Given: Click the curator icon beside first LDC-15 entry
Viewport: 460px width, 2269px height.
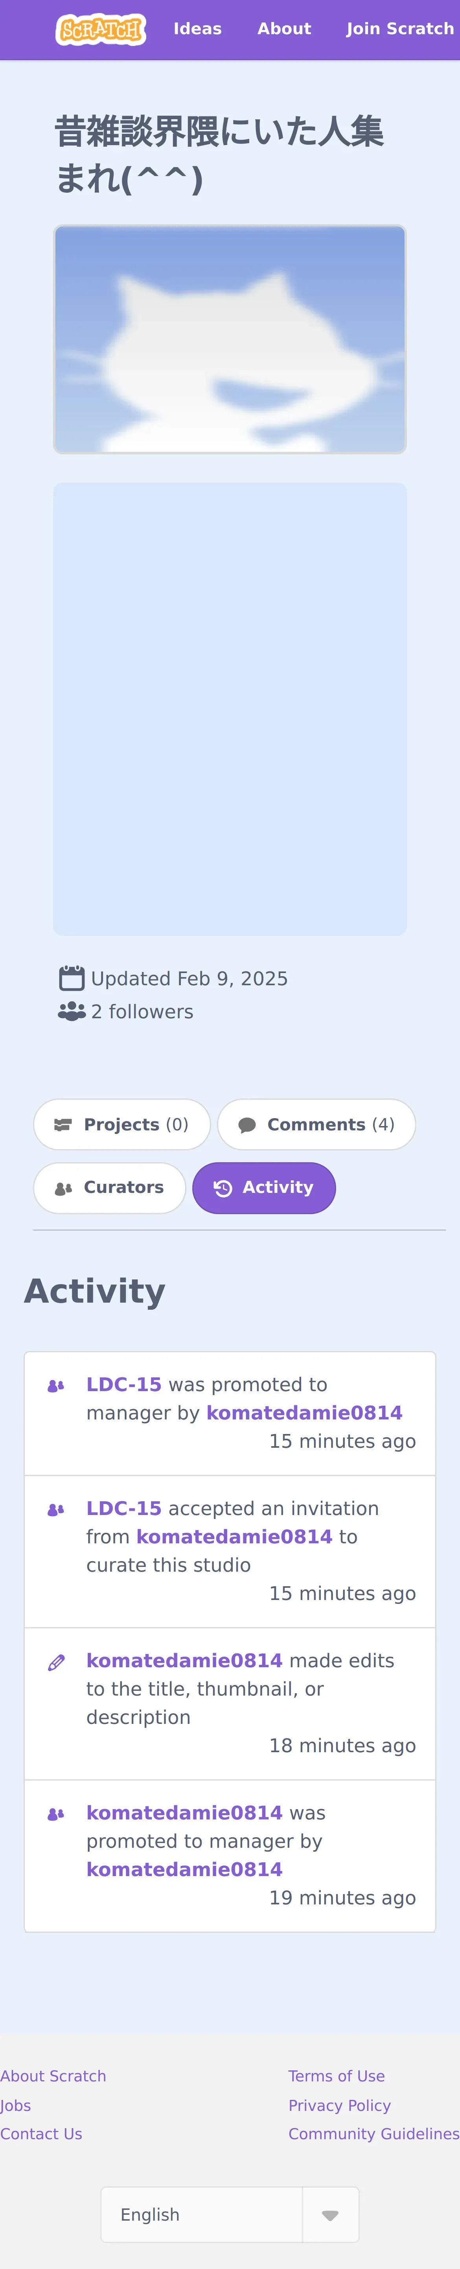Looking at the screenshot, I should click(55, 1386).
